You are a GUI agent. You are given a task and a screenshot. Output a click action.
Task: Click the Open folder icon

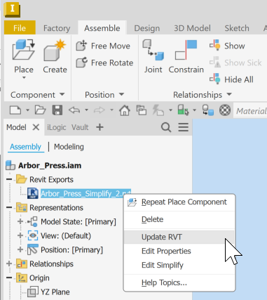[x=40, y=110]
